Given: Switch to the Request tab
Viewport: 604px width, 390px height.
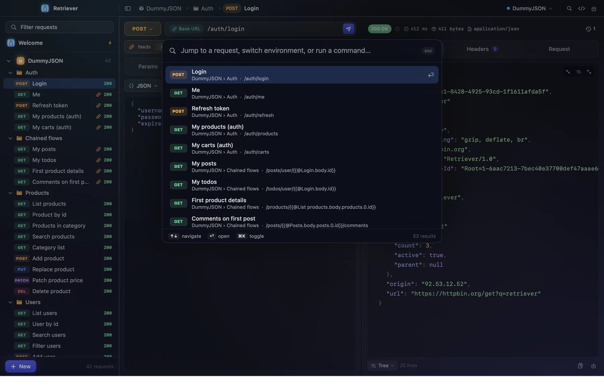Looking at the screenshot, I should pyautogui.click(x=559, y=49).
